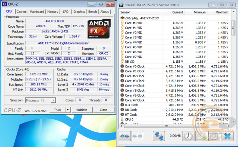
Task: Open the Bench tab
Action: [x=93, y=12]
